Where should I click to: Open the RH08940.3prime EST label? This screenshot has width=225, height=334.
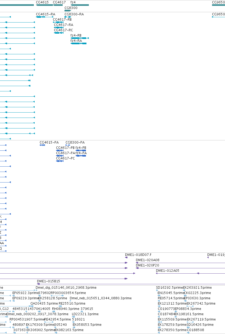tap(66, 309)
